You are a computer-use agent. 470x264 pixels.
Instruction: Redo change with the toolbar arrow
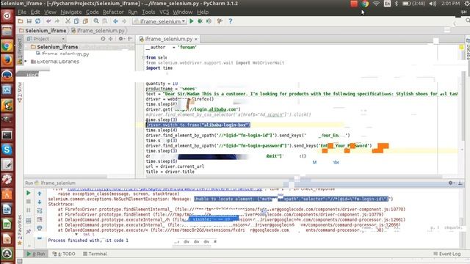(57, 21)
